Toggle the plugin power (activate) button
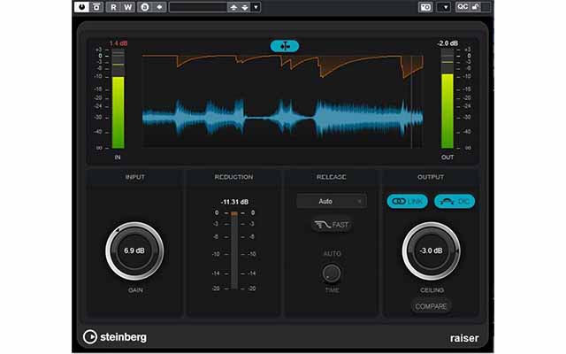 point(82,7)
